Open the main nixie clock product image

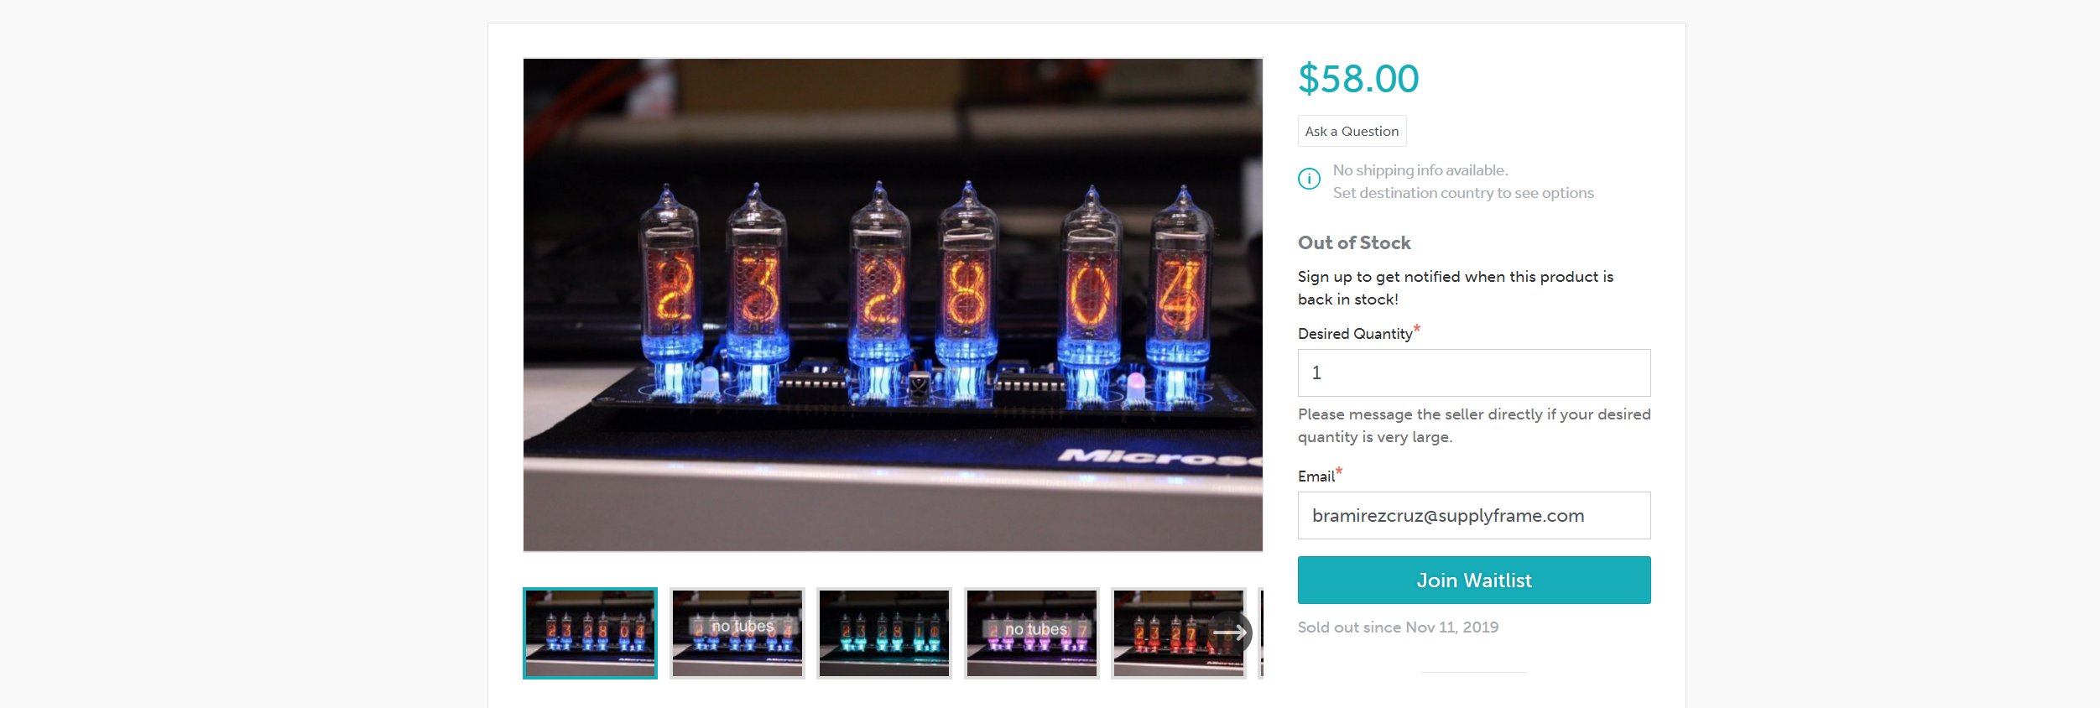click(893, 305)
